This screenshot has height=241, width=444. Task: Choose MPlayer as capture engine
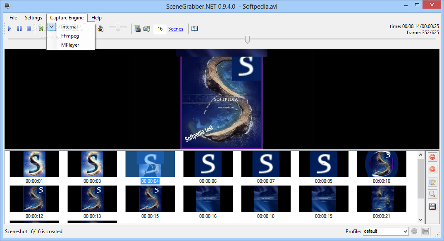click(x=71, y=45)
